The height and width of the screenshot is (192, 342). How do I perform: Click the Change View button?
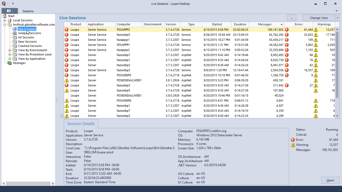(x=318, y=18)
